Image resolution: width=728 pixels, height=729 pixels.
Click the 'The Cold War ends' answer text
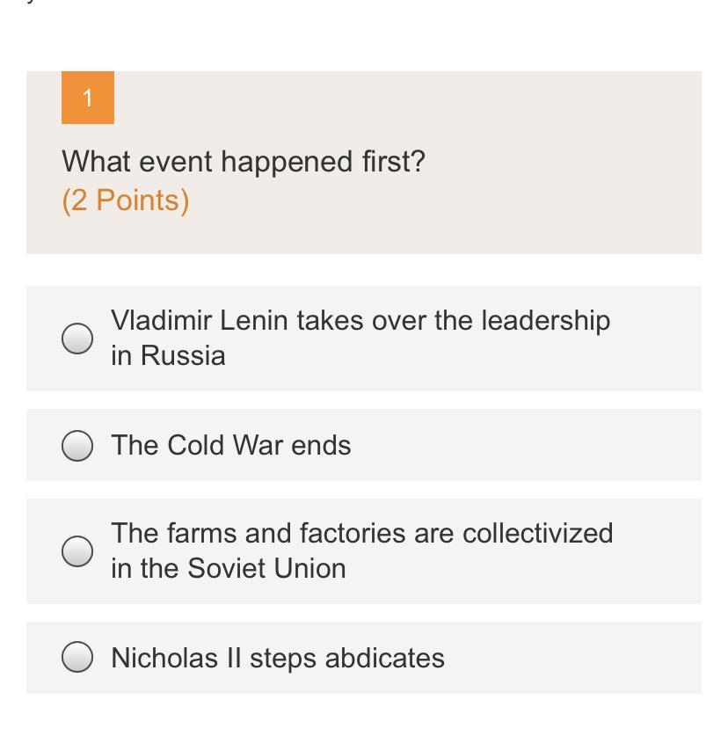[230, 445]
